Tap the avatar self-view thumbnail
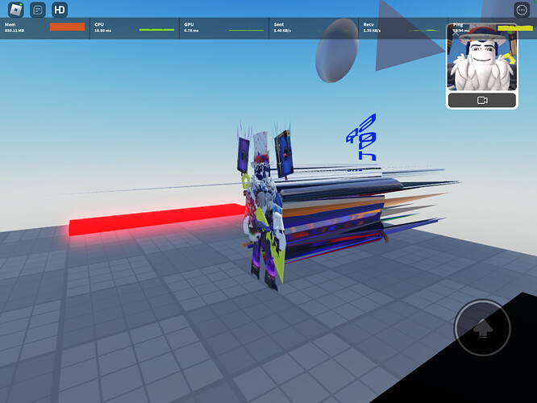The height and width of the screenshot is (403, 537). 482,57
